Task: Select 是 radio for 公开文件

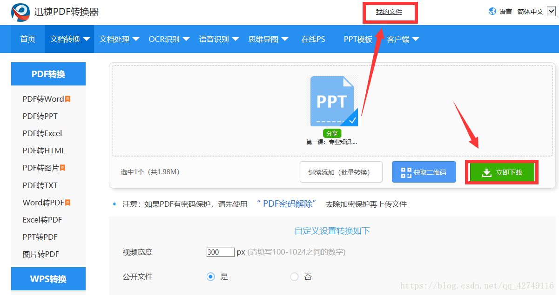Action: tap(211, 277)
